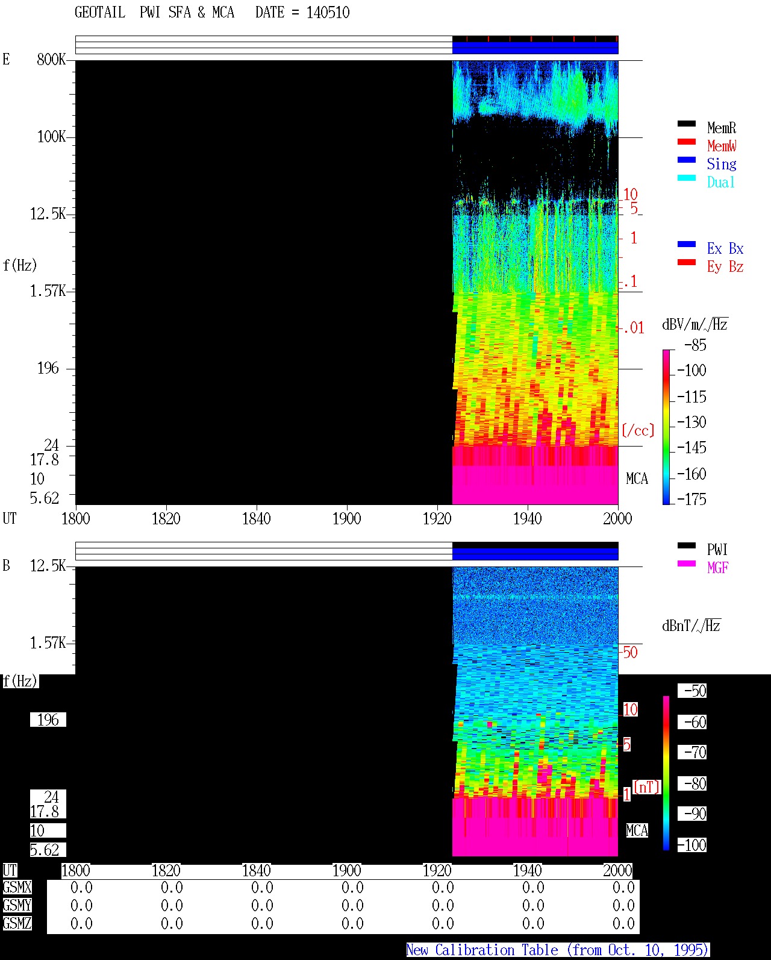This screenshot has height=960, width=771.
Task: Click the dBV/m electric field color scale bar
Action: (666, 427)
